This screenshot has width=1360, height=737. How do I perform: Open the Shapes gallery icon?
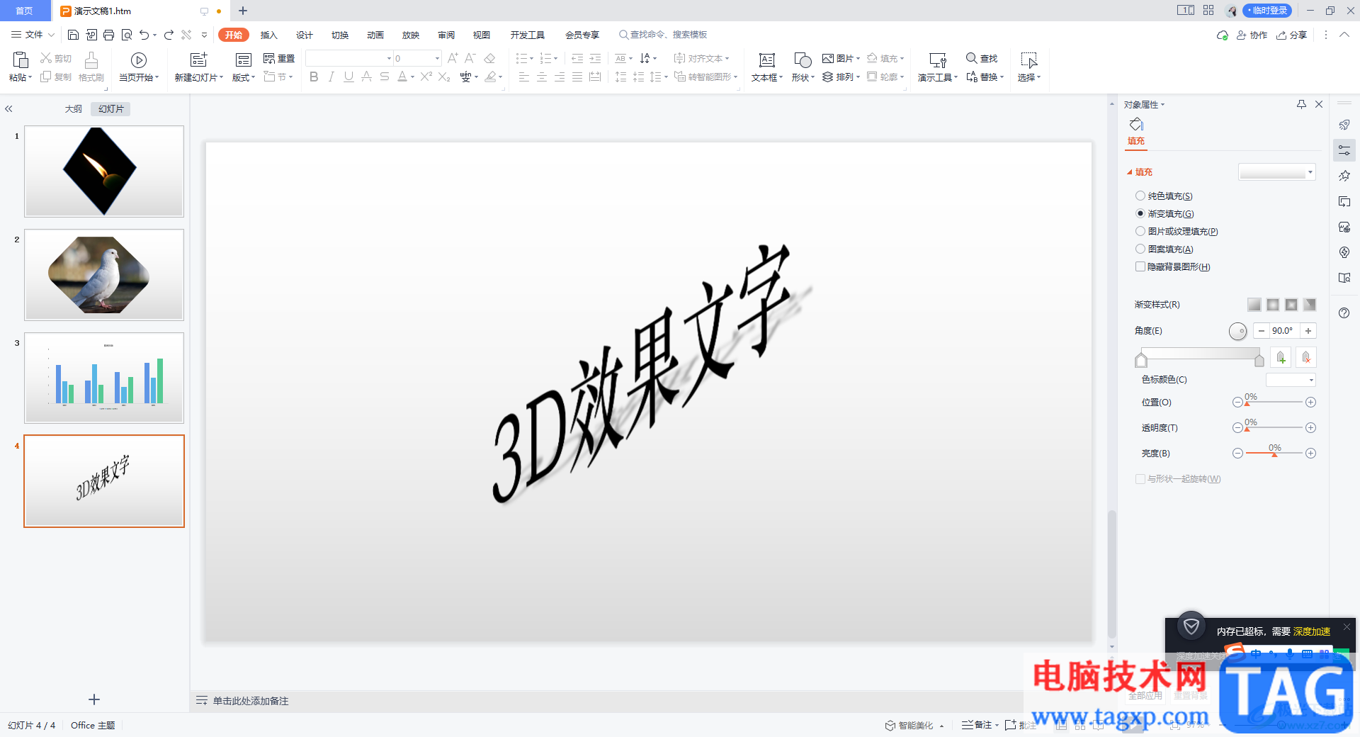click(x=803, y=60)
